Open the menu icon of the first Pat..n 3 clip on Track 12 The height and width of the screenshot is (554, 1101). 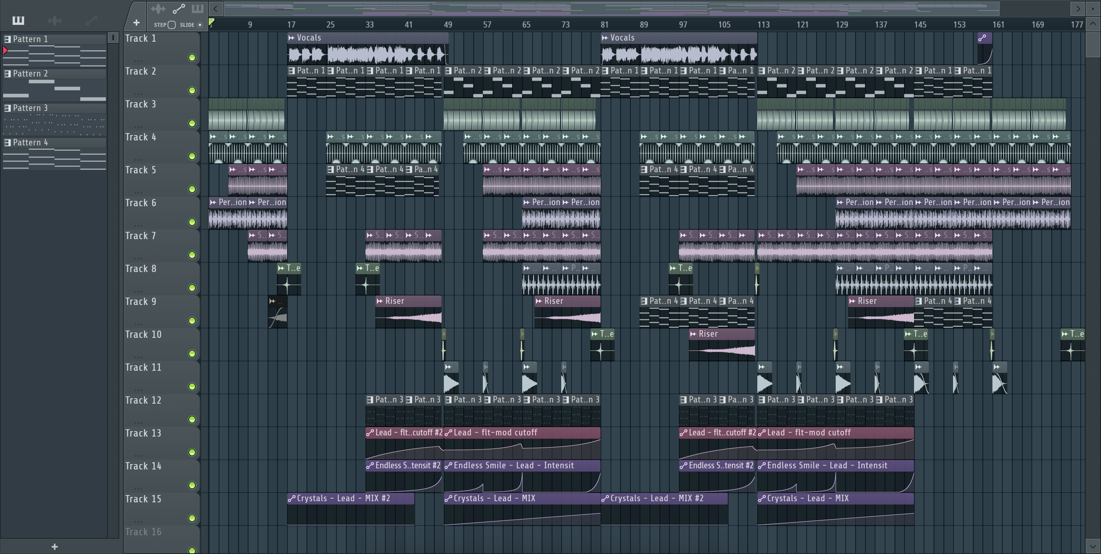click(x=370, y=400)
